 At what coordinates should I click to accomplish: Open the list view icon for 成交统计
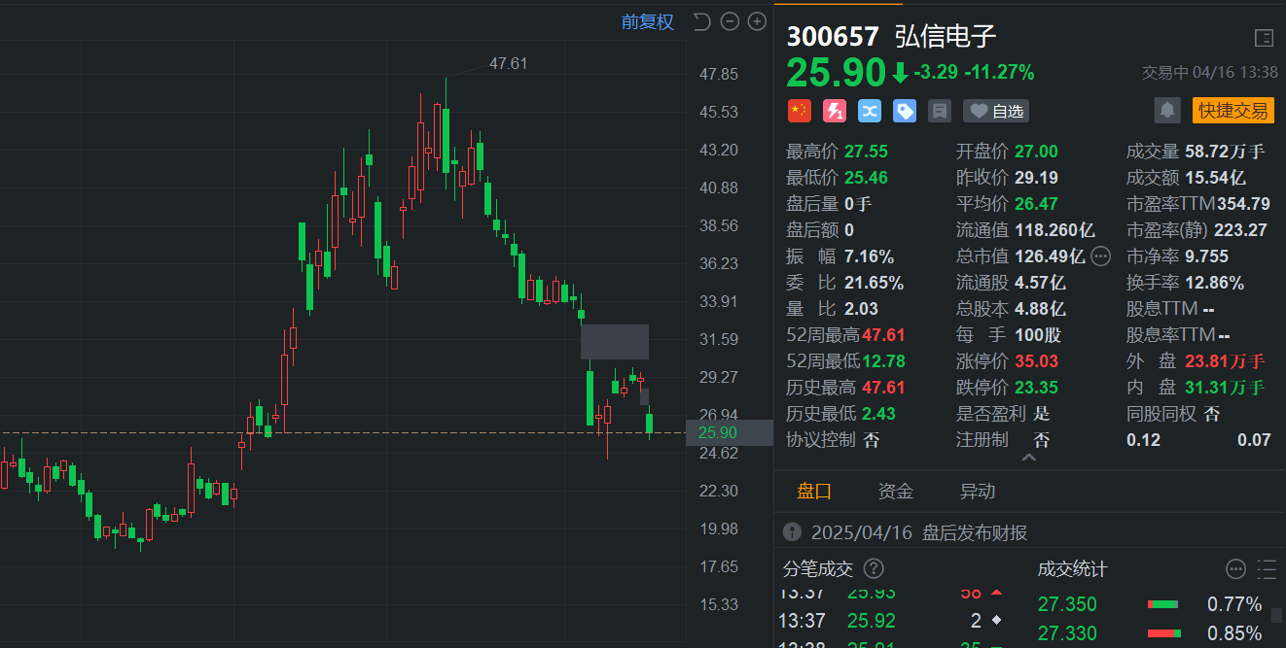1267,568
